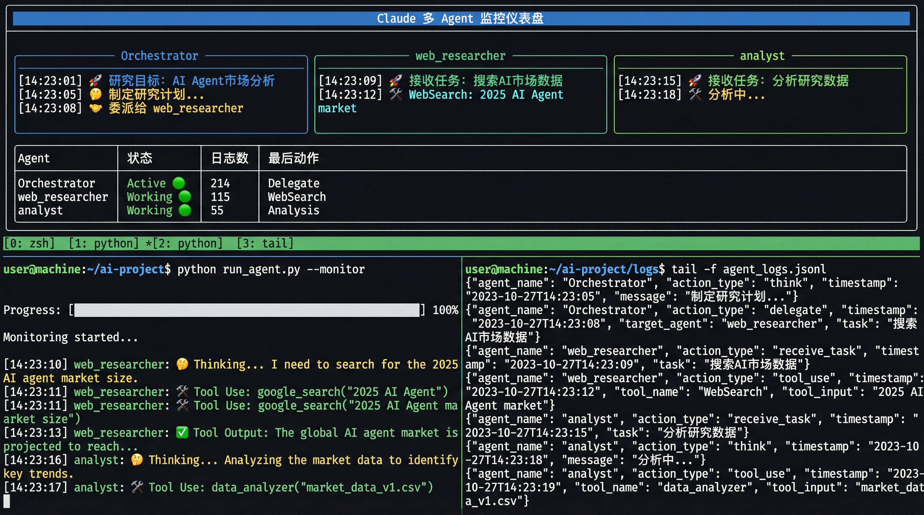Click the tools icon next to 分析中...

pyautogui.click(x=695, y=94)
